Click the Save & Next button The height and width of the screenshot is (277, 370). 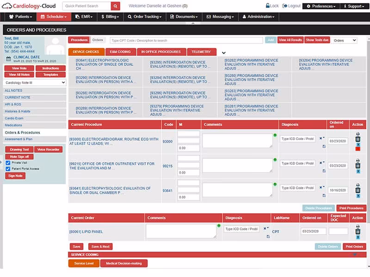100,247
